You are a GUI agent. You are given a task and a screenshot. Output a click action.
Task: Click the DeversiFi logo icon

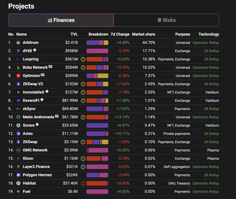pos(18,101)
